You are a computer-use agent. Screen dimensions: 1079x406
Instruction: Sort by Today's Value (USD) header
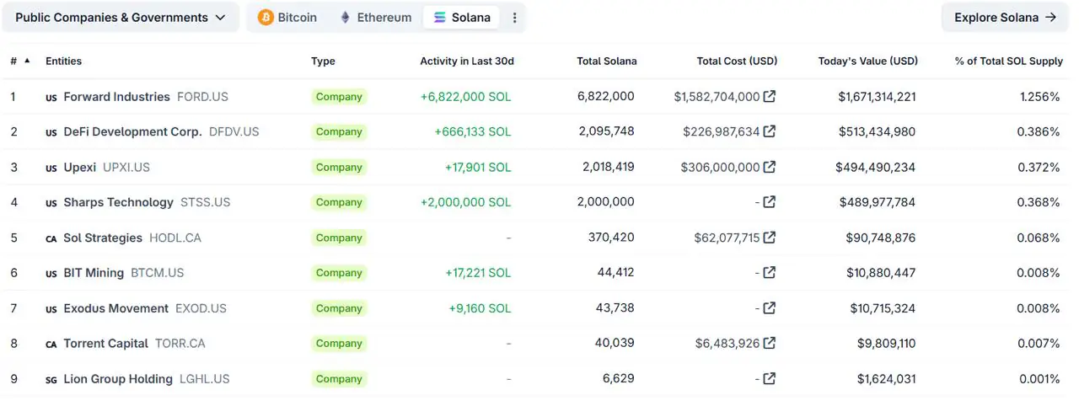pos(867,61)
